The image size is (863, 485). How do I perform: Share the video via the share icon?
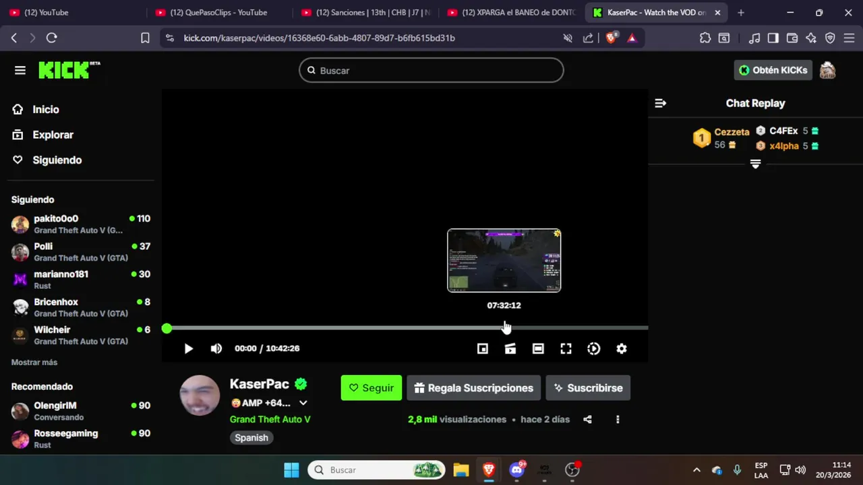pyautogui.click(x=587, y=419)
